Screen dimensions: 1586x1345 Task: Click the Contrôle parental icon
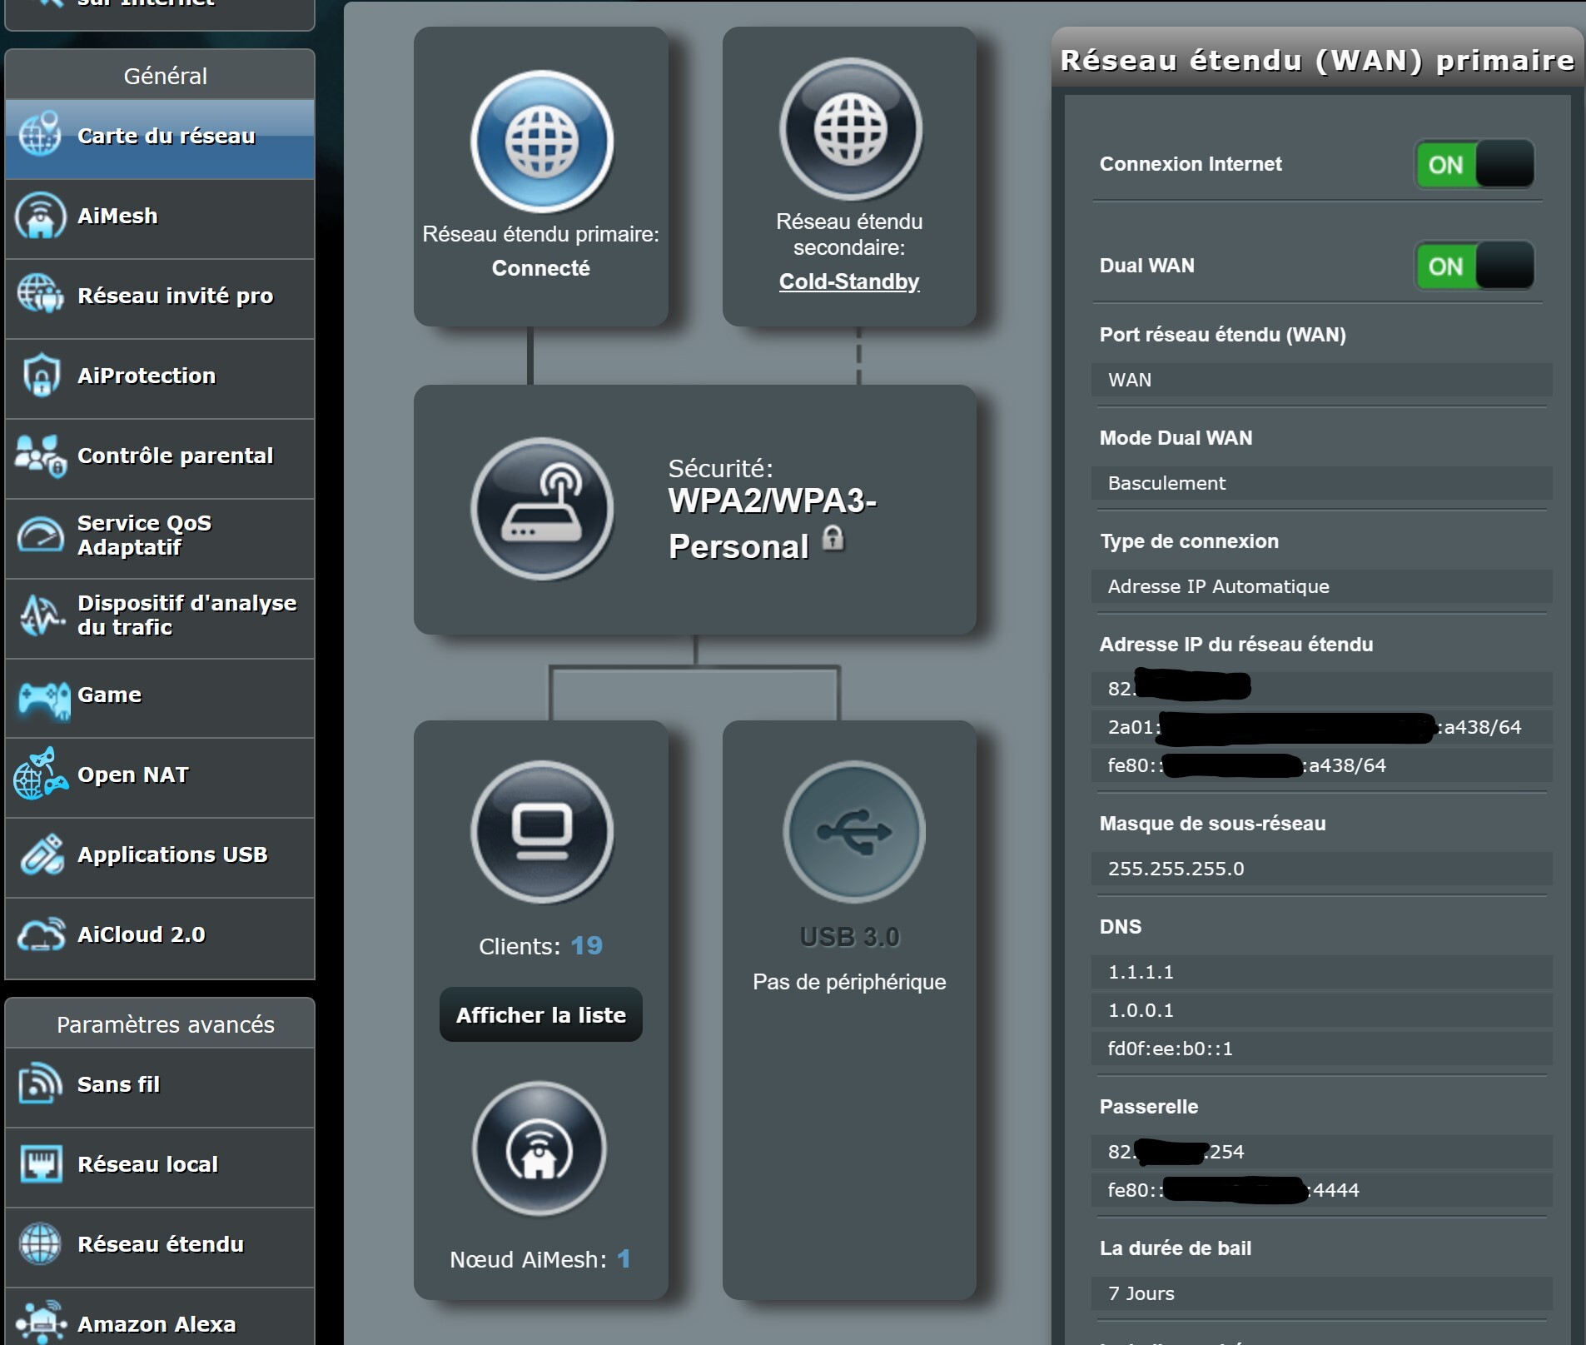pyautogui.click(x=40, y=456)
